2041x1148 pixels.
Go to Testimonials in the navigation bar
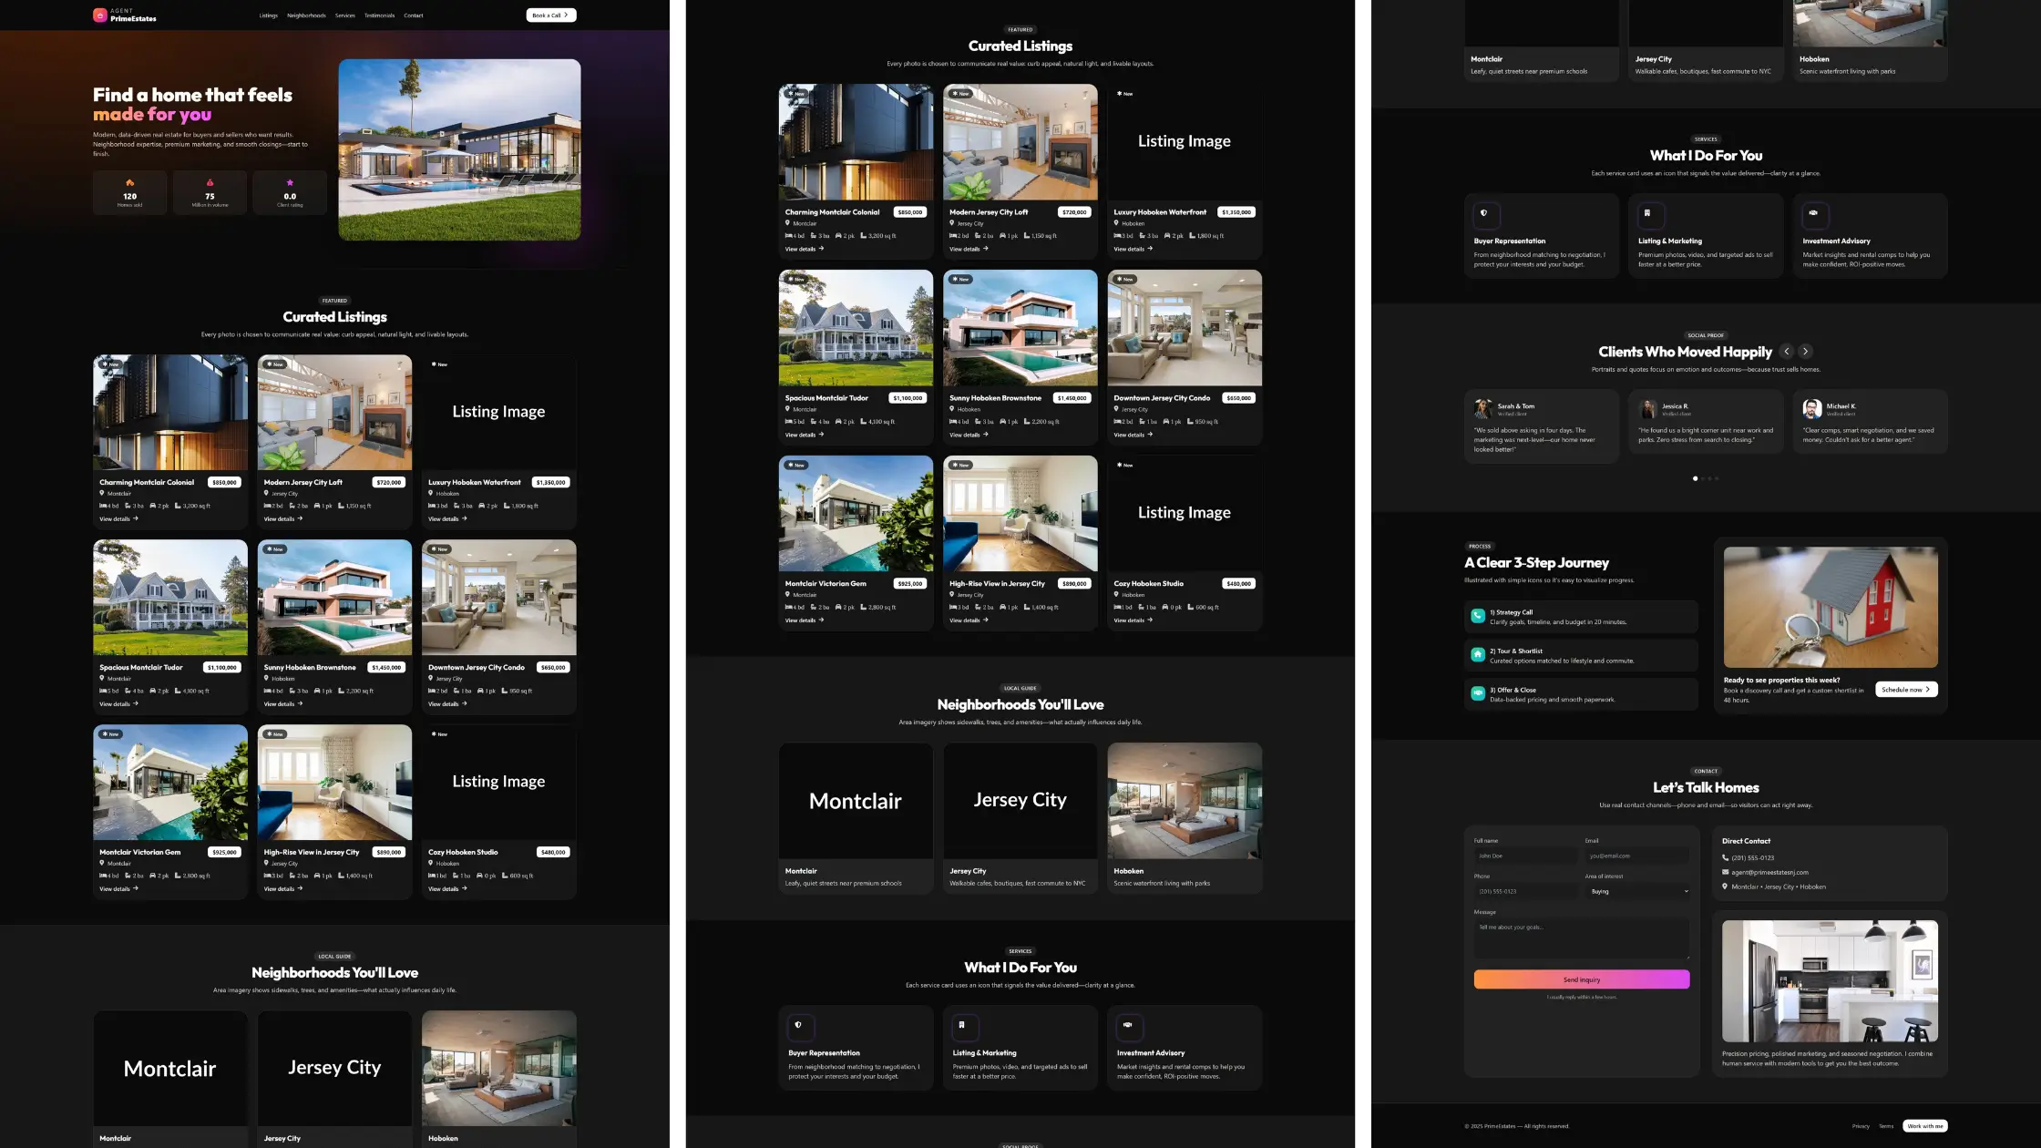[379, 15]
